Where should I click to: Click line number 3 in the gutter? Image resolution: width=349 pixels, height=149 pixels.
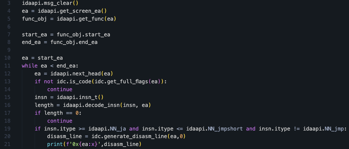[x=9, y=3]
